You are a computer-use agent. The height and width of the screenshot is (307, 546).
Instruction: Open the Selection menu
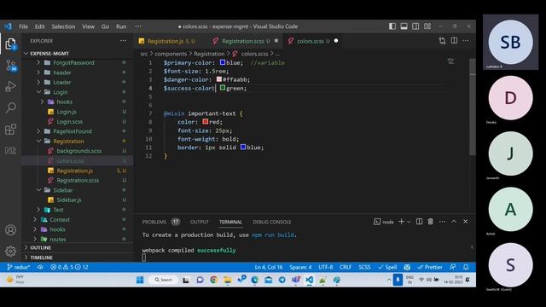63,26
